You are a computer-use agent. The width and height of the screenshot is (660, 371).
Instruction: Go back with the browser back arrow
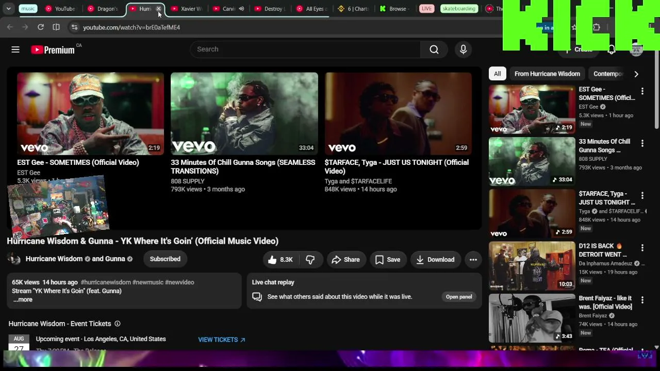pos(10,27)
